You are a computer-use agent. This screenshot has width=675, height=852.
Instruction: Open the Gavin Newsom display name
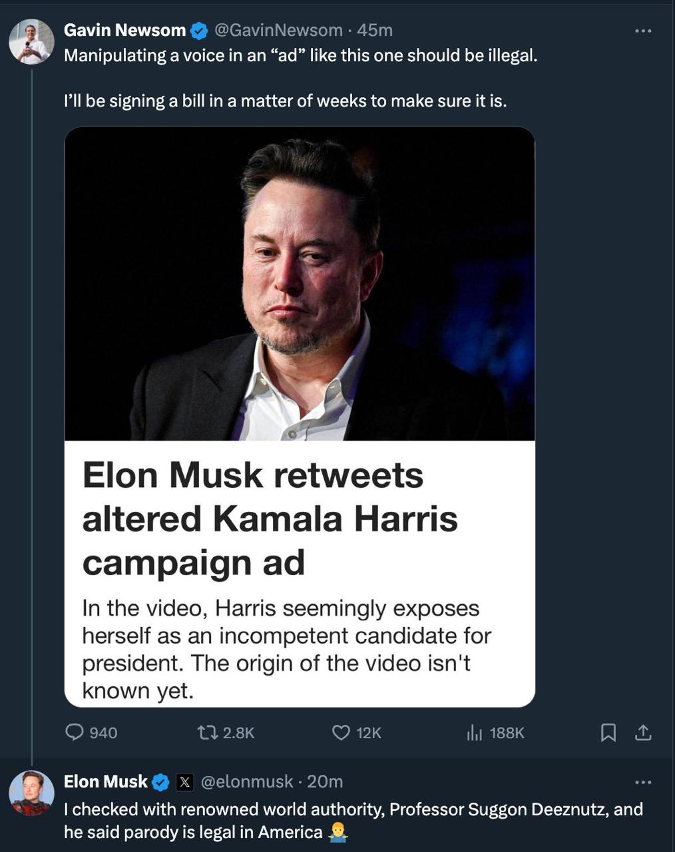point(124,30)
